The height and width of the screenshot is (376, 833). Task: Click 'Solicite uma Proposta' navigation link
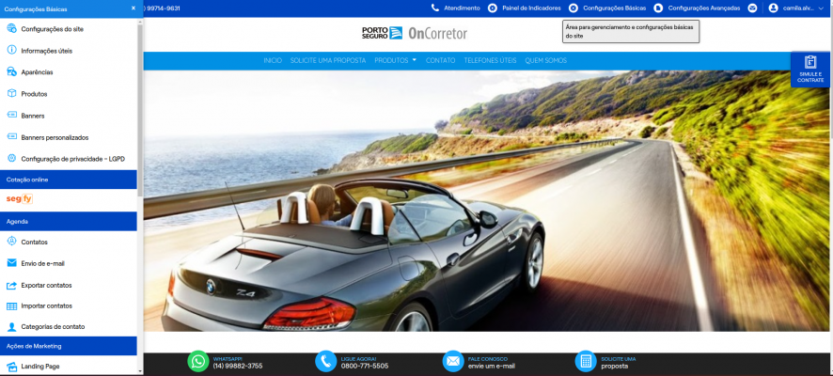point(328,60)
